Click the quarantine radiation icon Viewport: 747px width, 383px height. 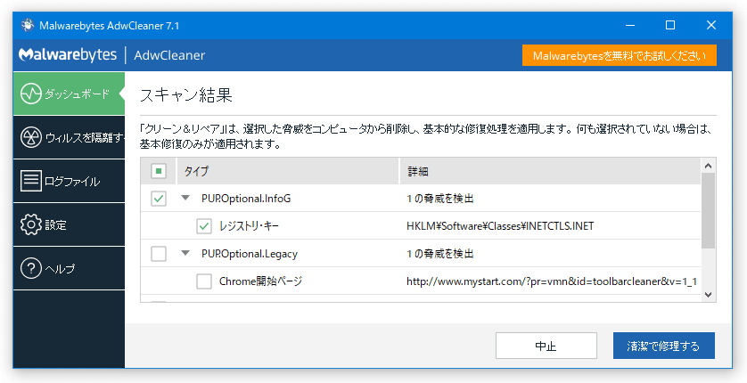pos(31,137)
